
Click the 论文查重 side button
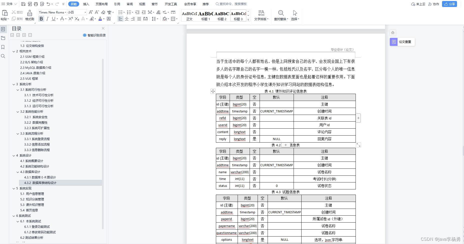pos(402,42)
